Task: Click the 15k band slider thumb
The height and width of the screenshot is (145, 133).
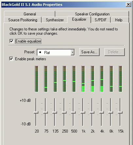Action: (x=120, y=112)
